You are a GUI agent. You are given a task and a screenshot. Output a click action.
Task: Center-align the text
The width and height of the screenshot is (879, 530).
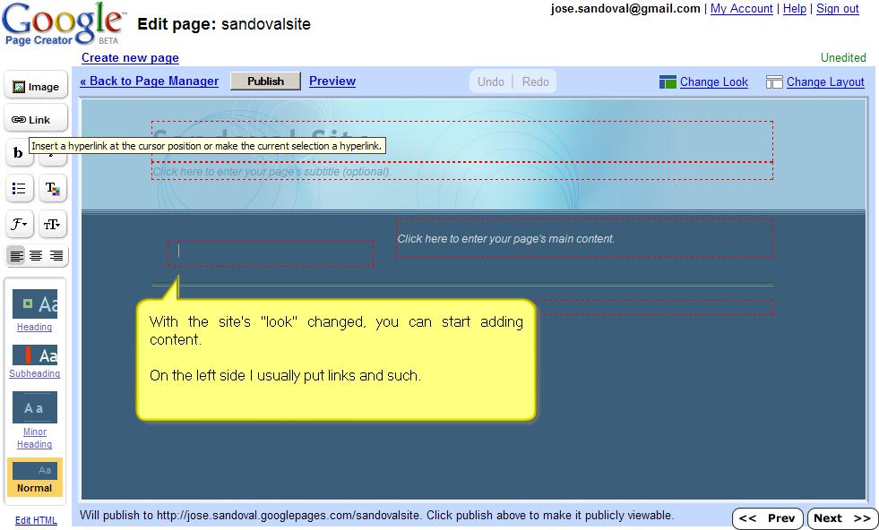pos(36,256)
